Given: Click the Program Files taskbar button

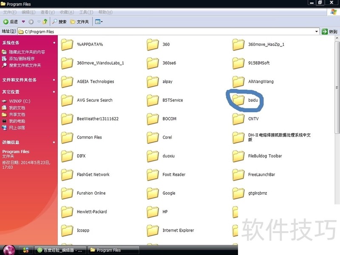Looking at the screenshot, I should pos(113,250).
